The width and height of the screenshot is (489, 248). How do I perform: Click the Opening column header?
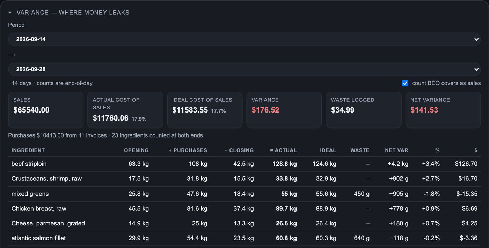tap(136, 150)
